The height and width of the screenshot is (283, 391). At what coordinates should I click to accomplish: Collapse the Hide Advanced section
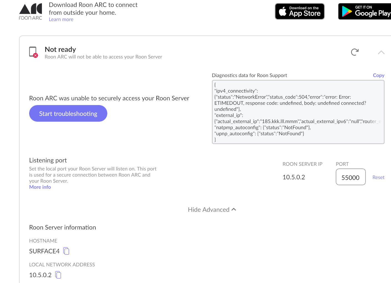coord(212,210)
